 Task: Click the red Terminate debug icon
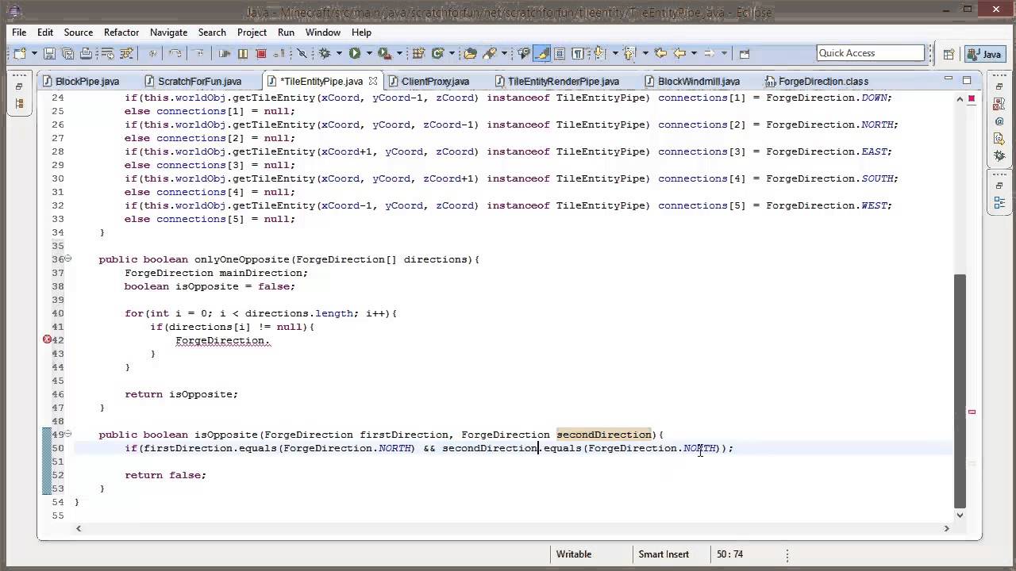pos(260,53)
